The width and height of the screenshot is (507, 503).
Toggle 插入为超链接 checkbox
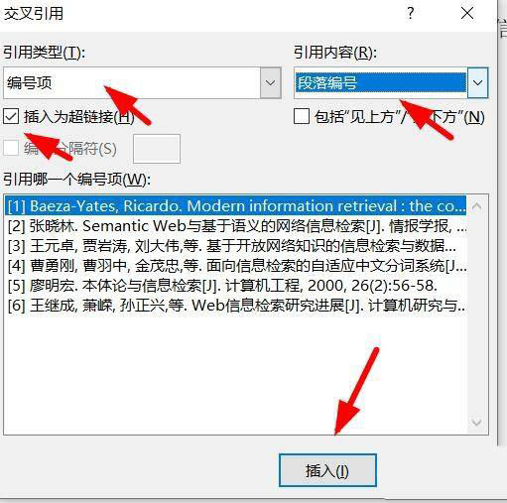click(11, 117)
